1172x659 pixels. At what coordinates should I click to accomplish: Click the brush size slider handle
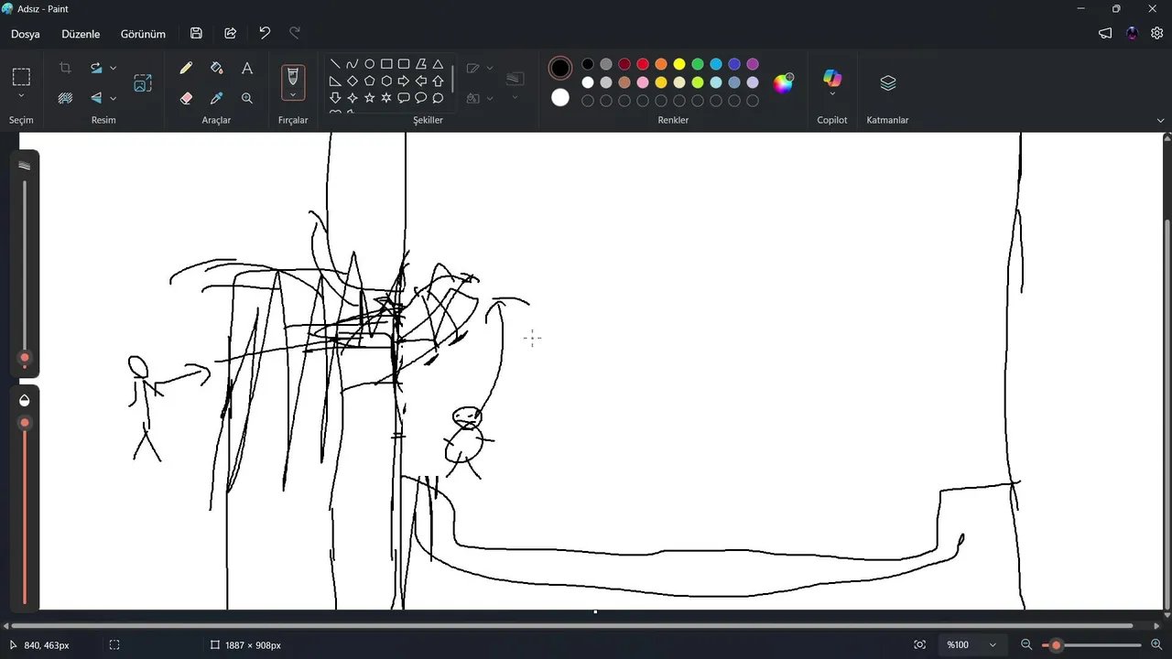[x=25, y=358]
